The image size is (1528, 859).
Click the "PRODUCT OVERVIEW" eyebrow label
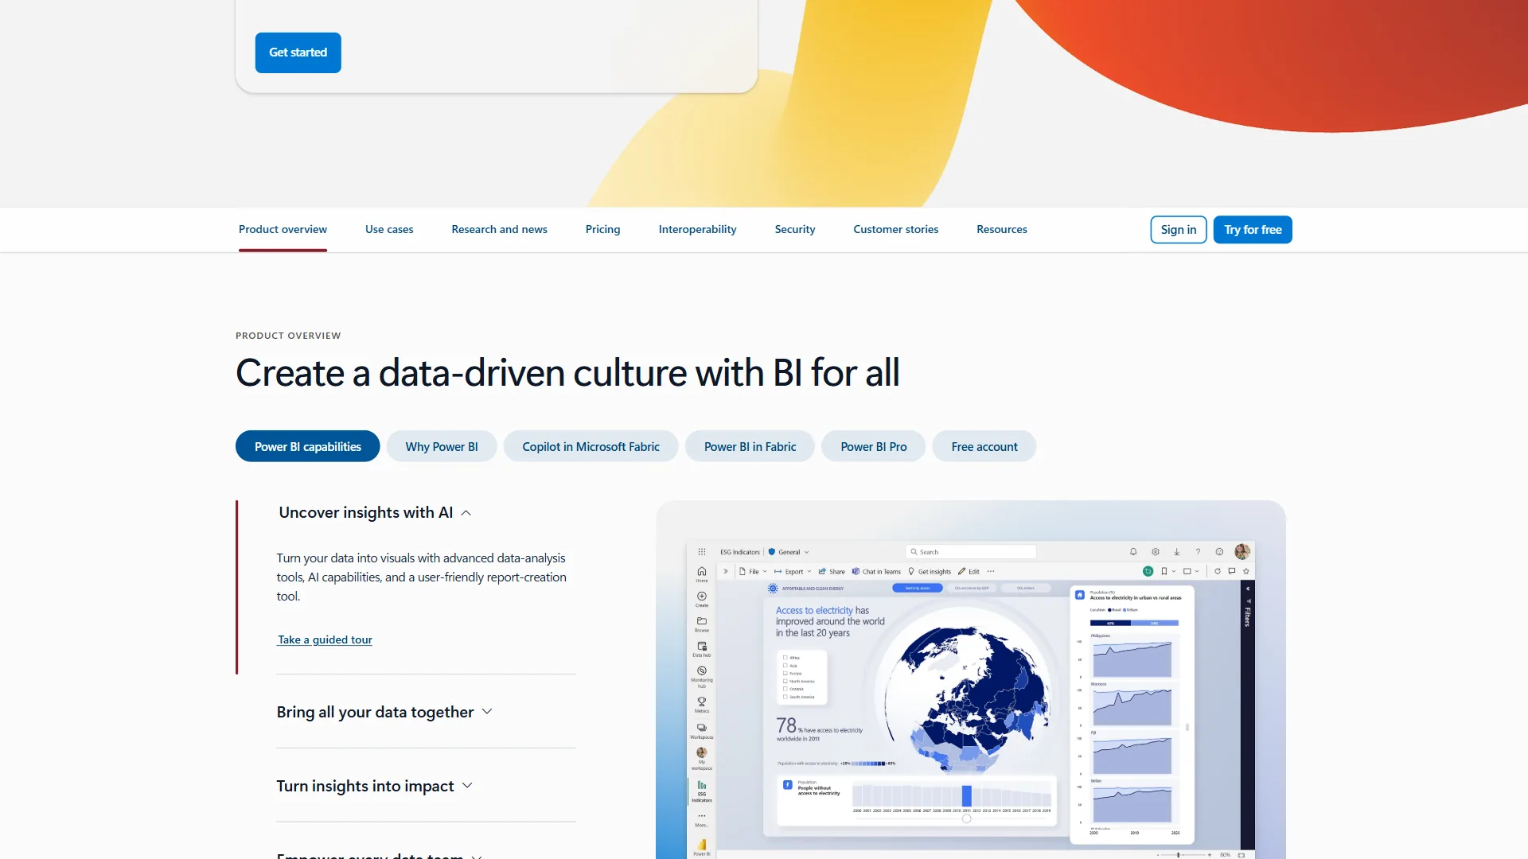(288, 336)
